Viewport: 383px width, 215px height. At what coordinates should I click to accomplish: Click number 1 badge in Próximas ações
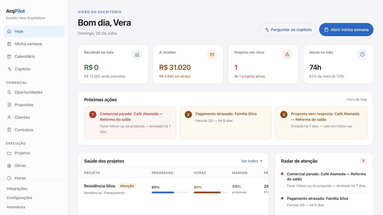click(x=93, y=114)
